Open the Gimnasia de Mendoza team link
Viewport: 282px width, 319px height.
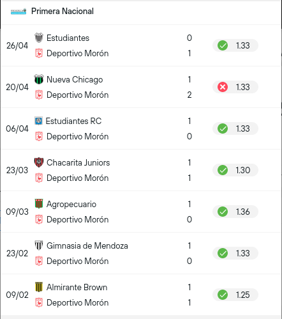click(87, 245)
